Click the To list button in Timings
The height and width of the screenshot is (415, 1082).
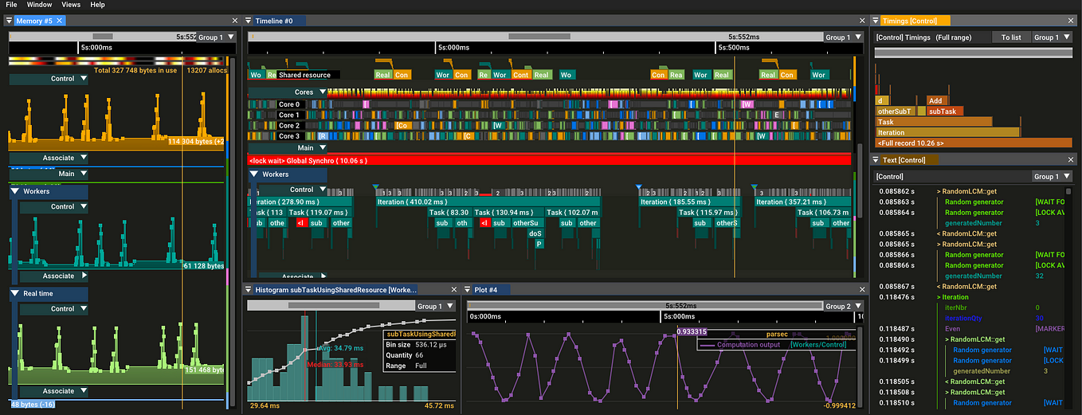1011,37
